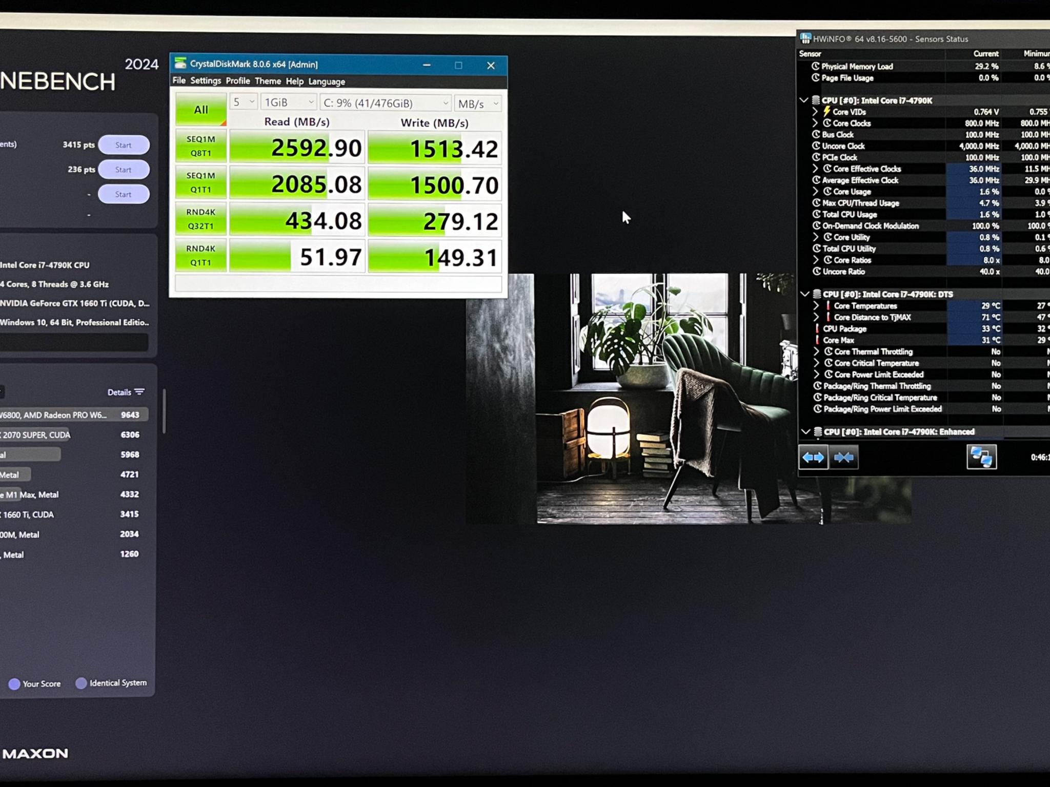The image size is (1050, 787).
Task: Expand the Core Power Limit Exceeded row
Action: pyautogui.click(x=817, y=375)
